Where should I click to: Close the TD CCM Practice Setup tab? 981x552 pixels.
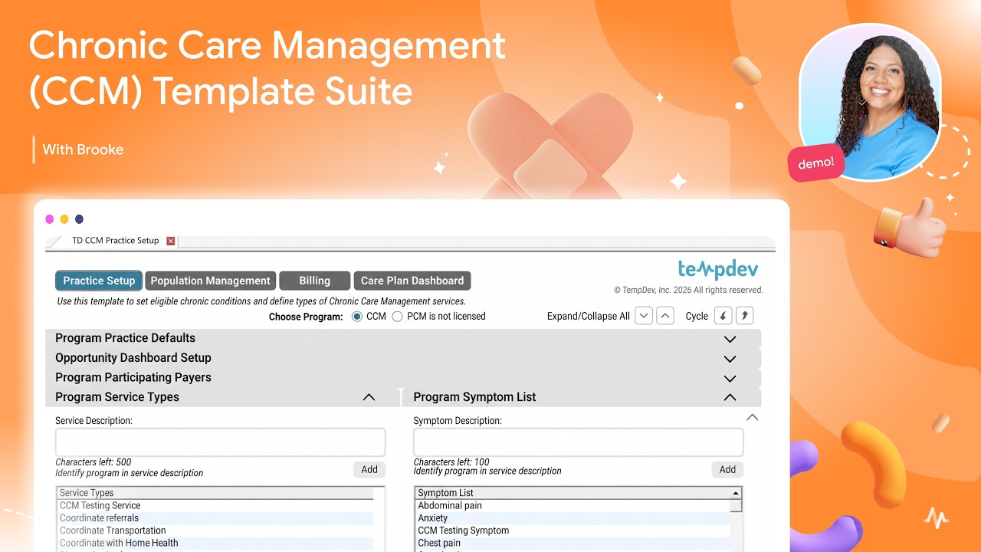pyautogui.click(x=171, y=241)
